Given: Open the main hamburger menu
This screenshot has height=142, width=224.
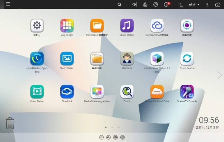Looking at the screenshot, I should [8, 4].
